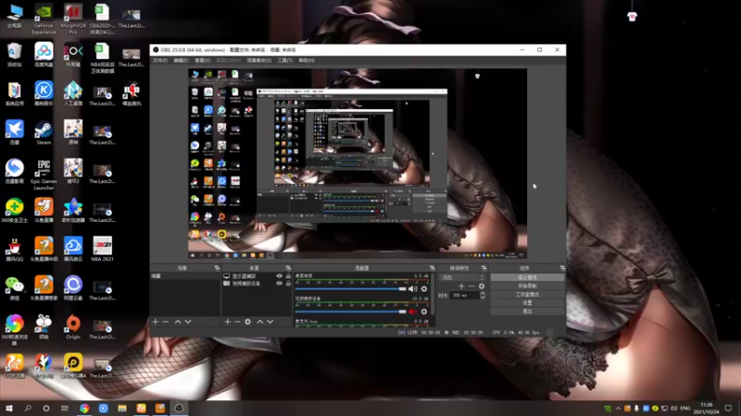The image size is (741, 416).
Task: Mute the first mixer channel speaker
Action: [x=412, y=288]
